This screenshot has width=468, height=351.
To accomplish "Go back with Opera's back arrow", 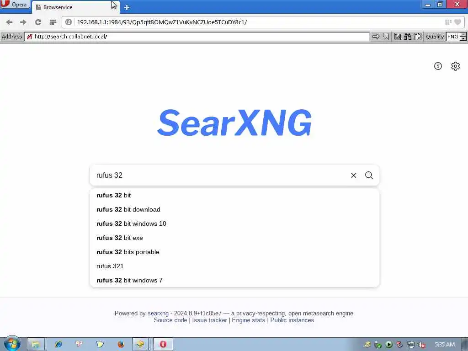I will pos(9,22).
